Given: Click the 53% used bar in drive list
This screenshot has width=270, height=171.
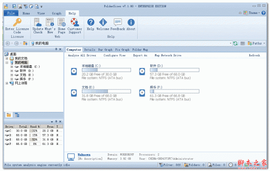Looking at the screenshot, I should (x=35, y=139).
